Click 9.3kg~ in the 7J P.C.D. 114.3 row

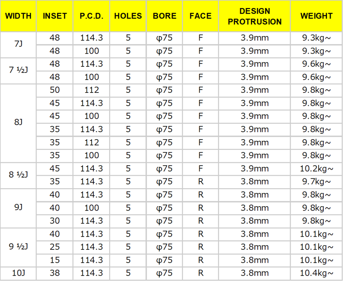(316, 38)
